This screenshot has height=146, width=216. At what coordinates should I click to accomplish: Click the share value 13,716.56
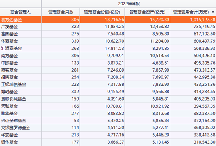[x=114, y=20]
